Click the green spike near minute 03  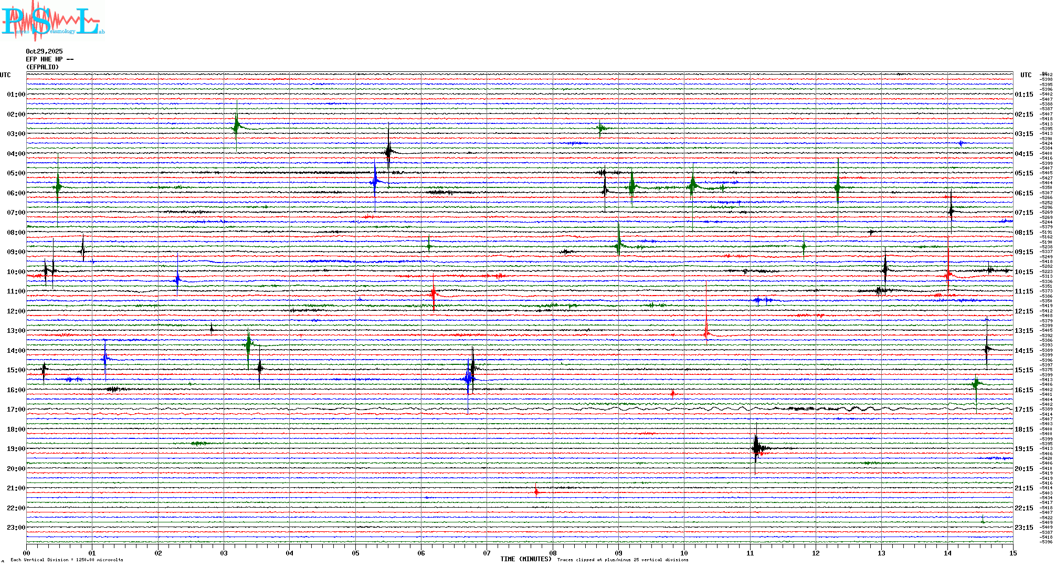pos(237,126)
